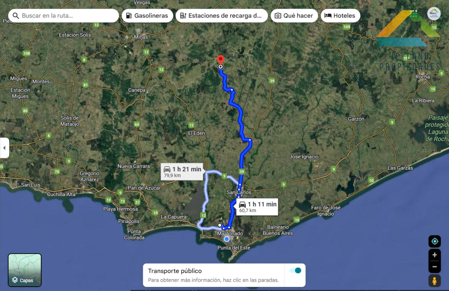Screen dimensions: 449x291
Task: Click the Punta del Este map label
Action: coord(233,248)
